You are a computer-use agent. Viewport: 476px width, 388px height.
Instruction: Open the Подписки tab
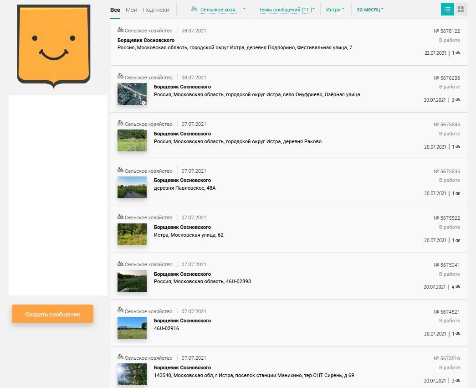point(156,10)
